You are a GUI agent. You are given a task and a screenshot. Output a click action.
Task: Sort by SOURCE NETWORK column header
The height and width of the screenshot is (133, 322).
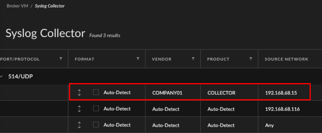[x=286, y=59]
